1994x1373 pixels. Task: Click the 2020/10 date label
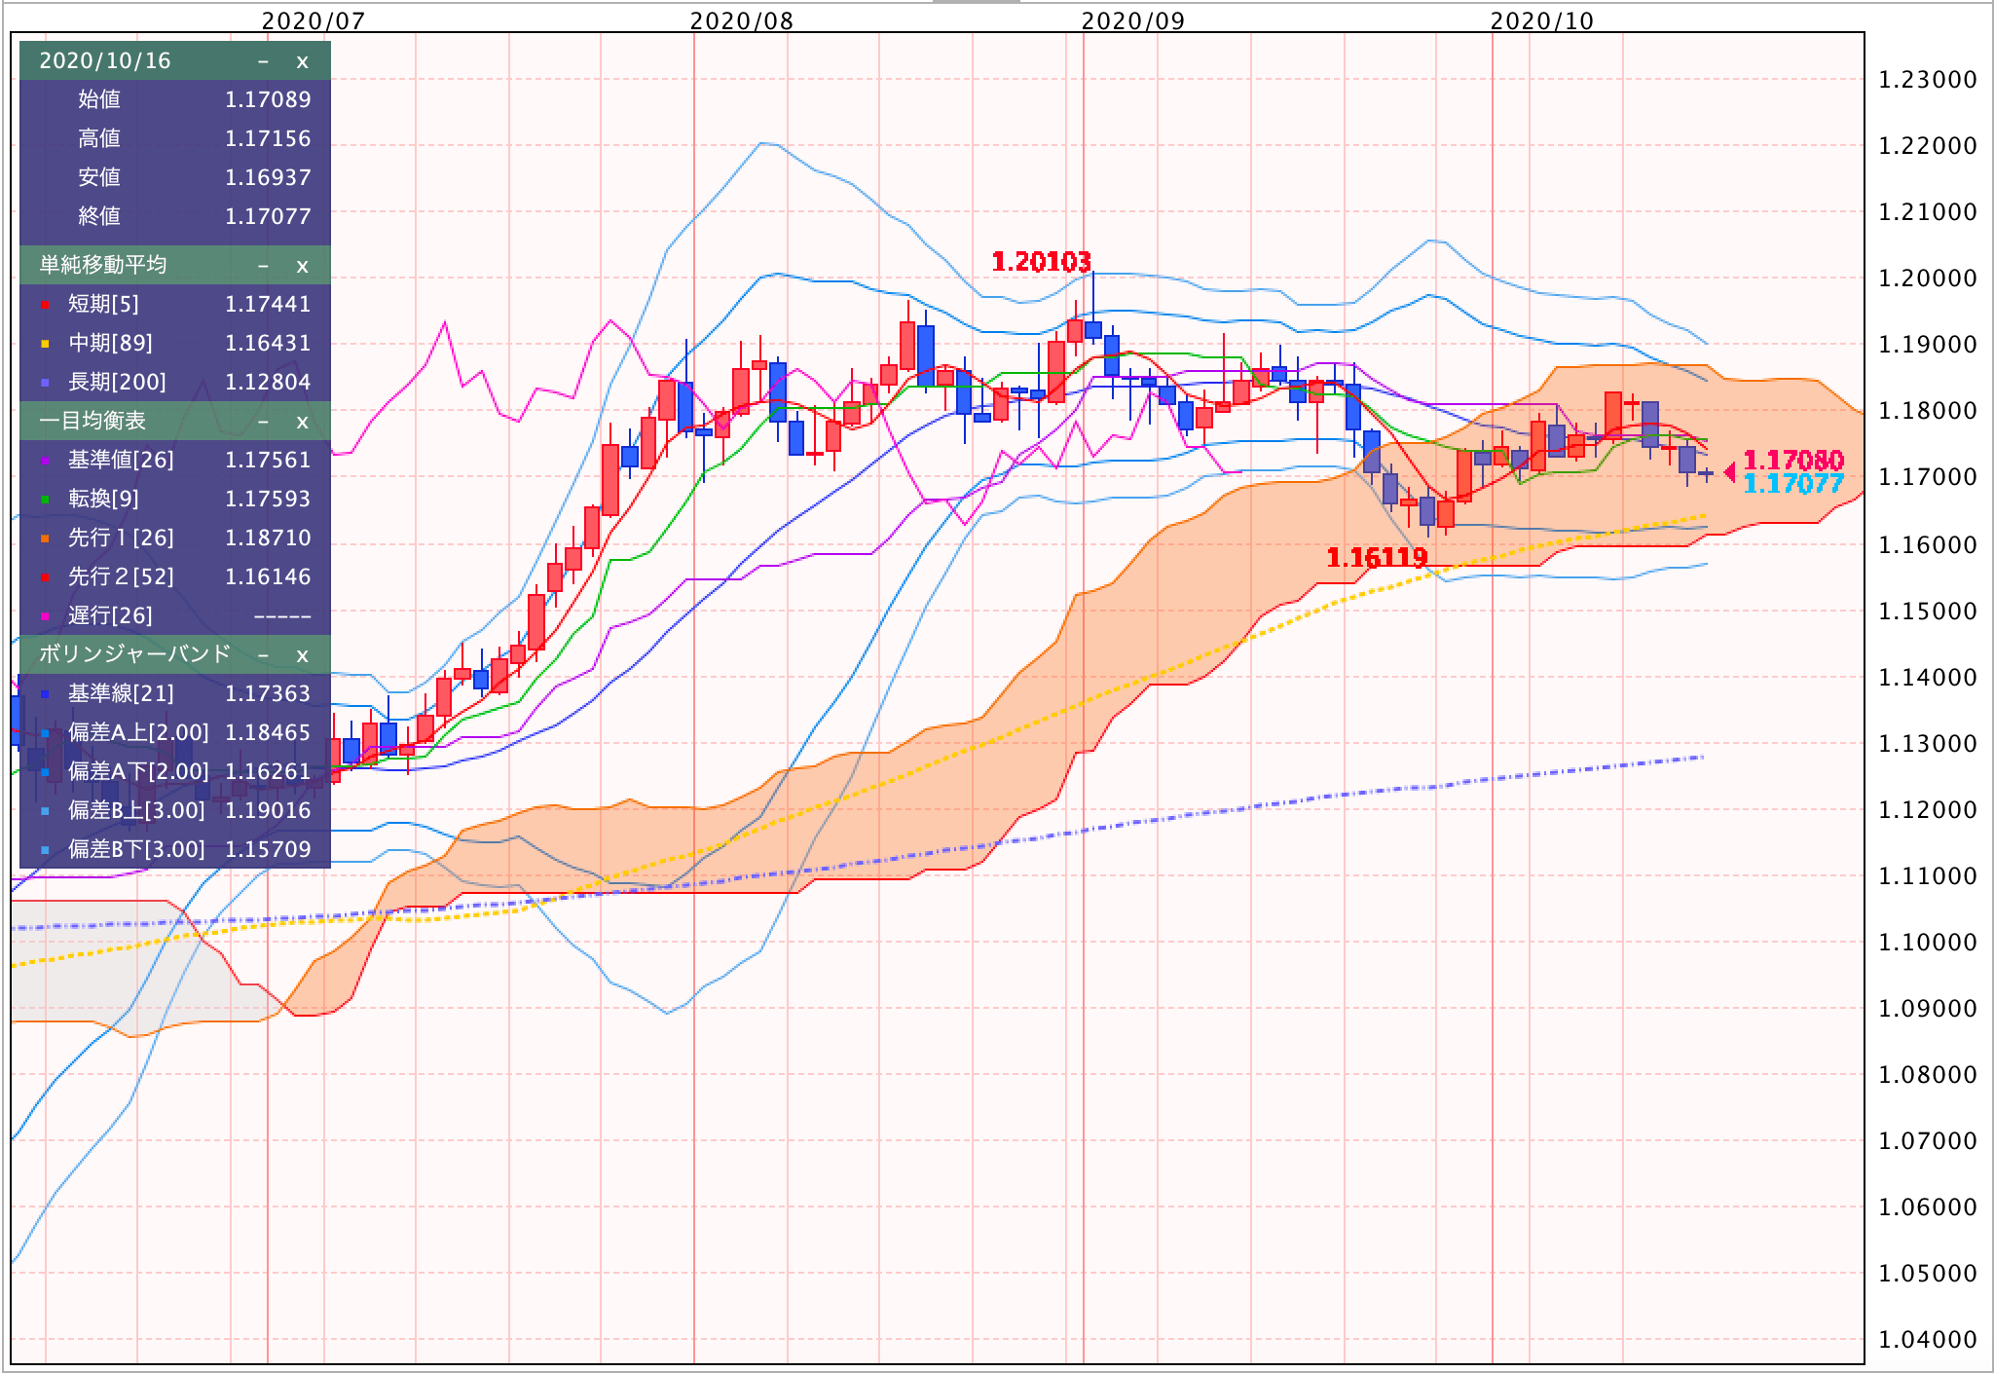click(x=1543, y=20)
